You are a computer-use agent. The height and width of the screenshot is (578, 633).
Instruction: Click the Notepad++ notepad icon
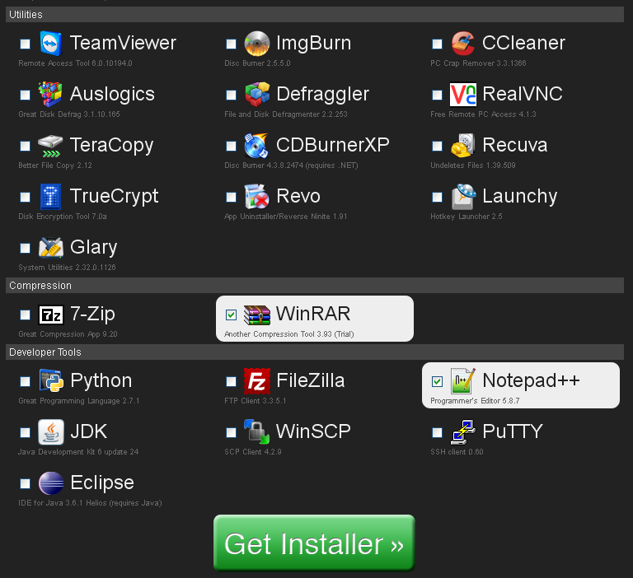pos(463,380)
